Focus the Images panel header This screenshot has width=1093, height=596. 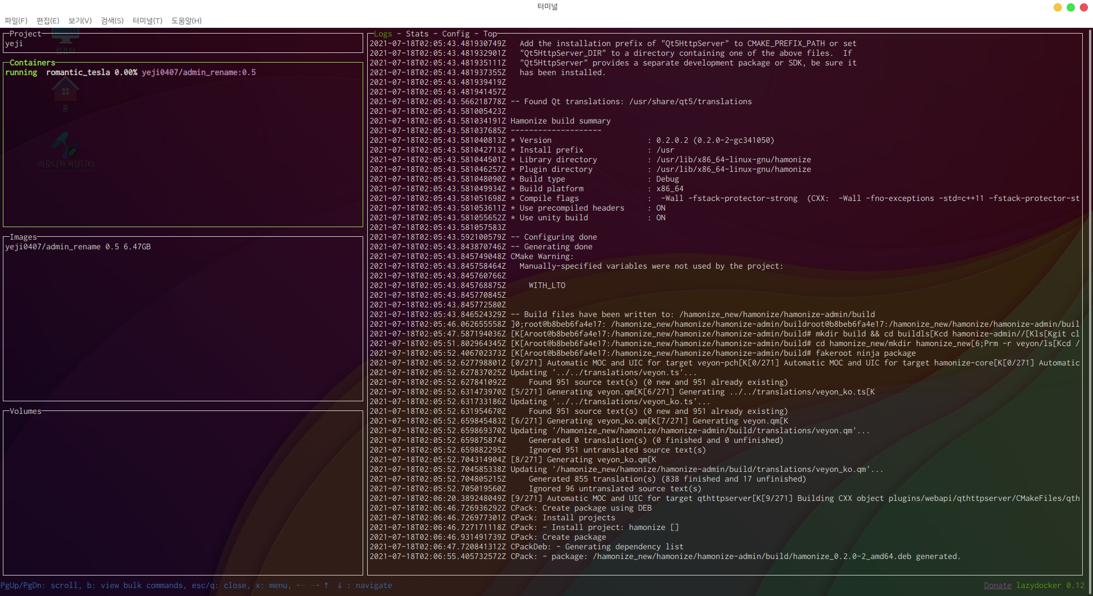23,237
